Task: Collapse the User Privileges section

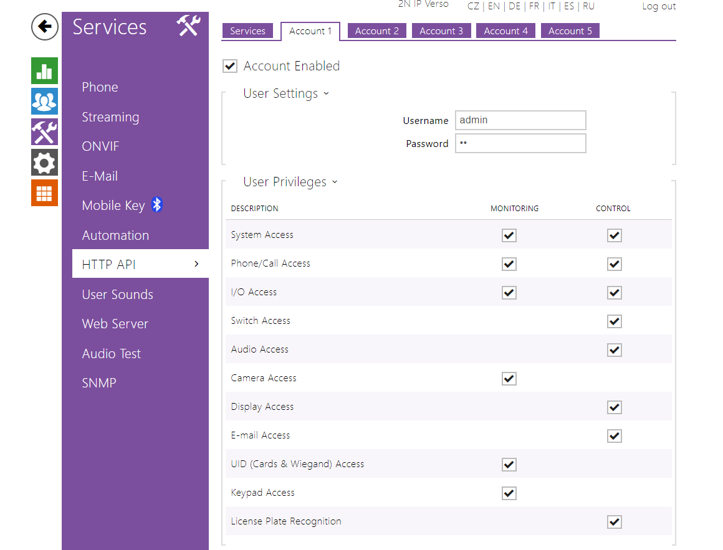Action: coord(335,183)
